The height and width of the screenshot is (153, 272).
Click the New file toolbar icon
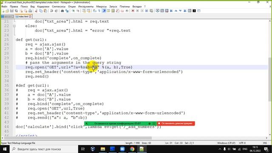3,11
